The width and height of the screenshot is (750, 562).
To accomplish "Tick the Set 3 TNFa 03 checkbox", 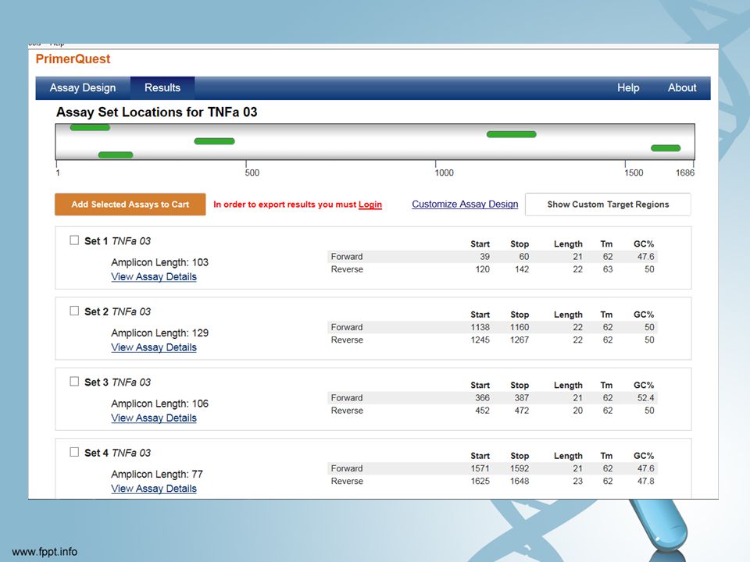I will [x=74, y=382].
